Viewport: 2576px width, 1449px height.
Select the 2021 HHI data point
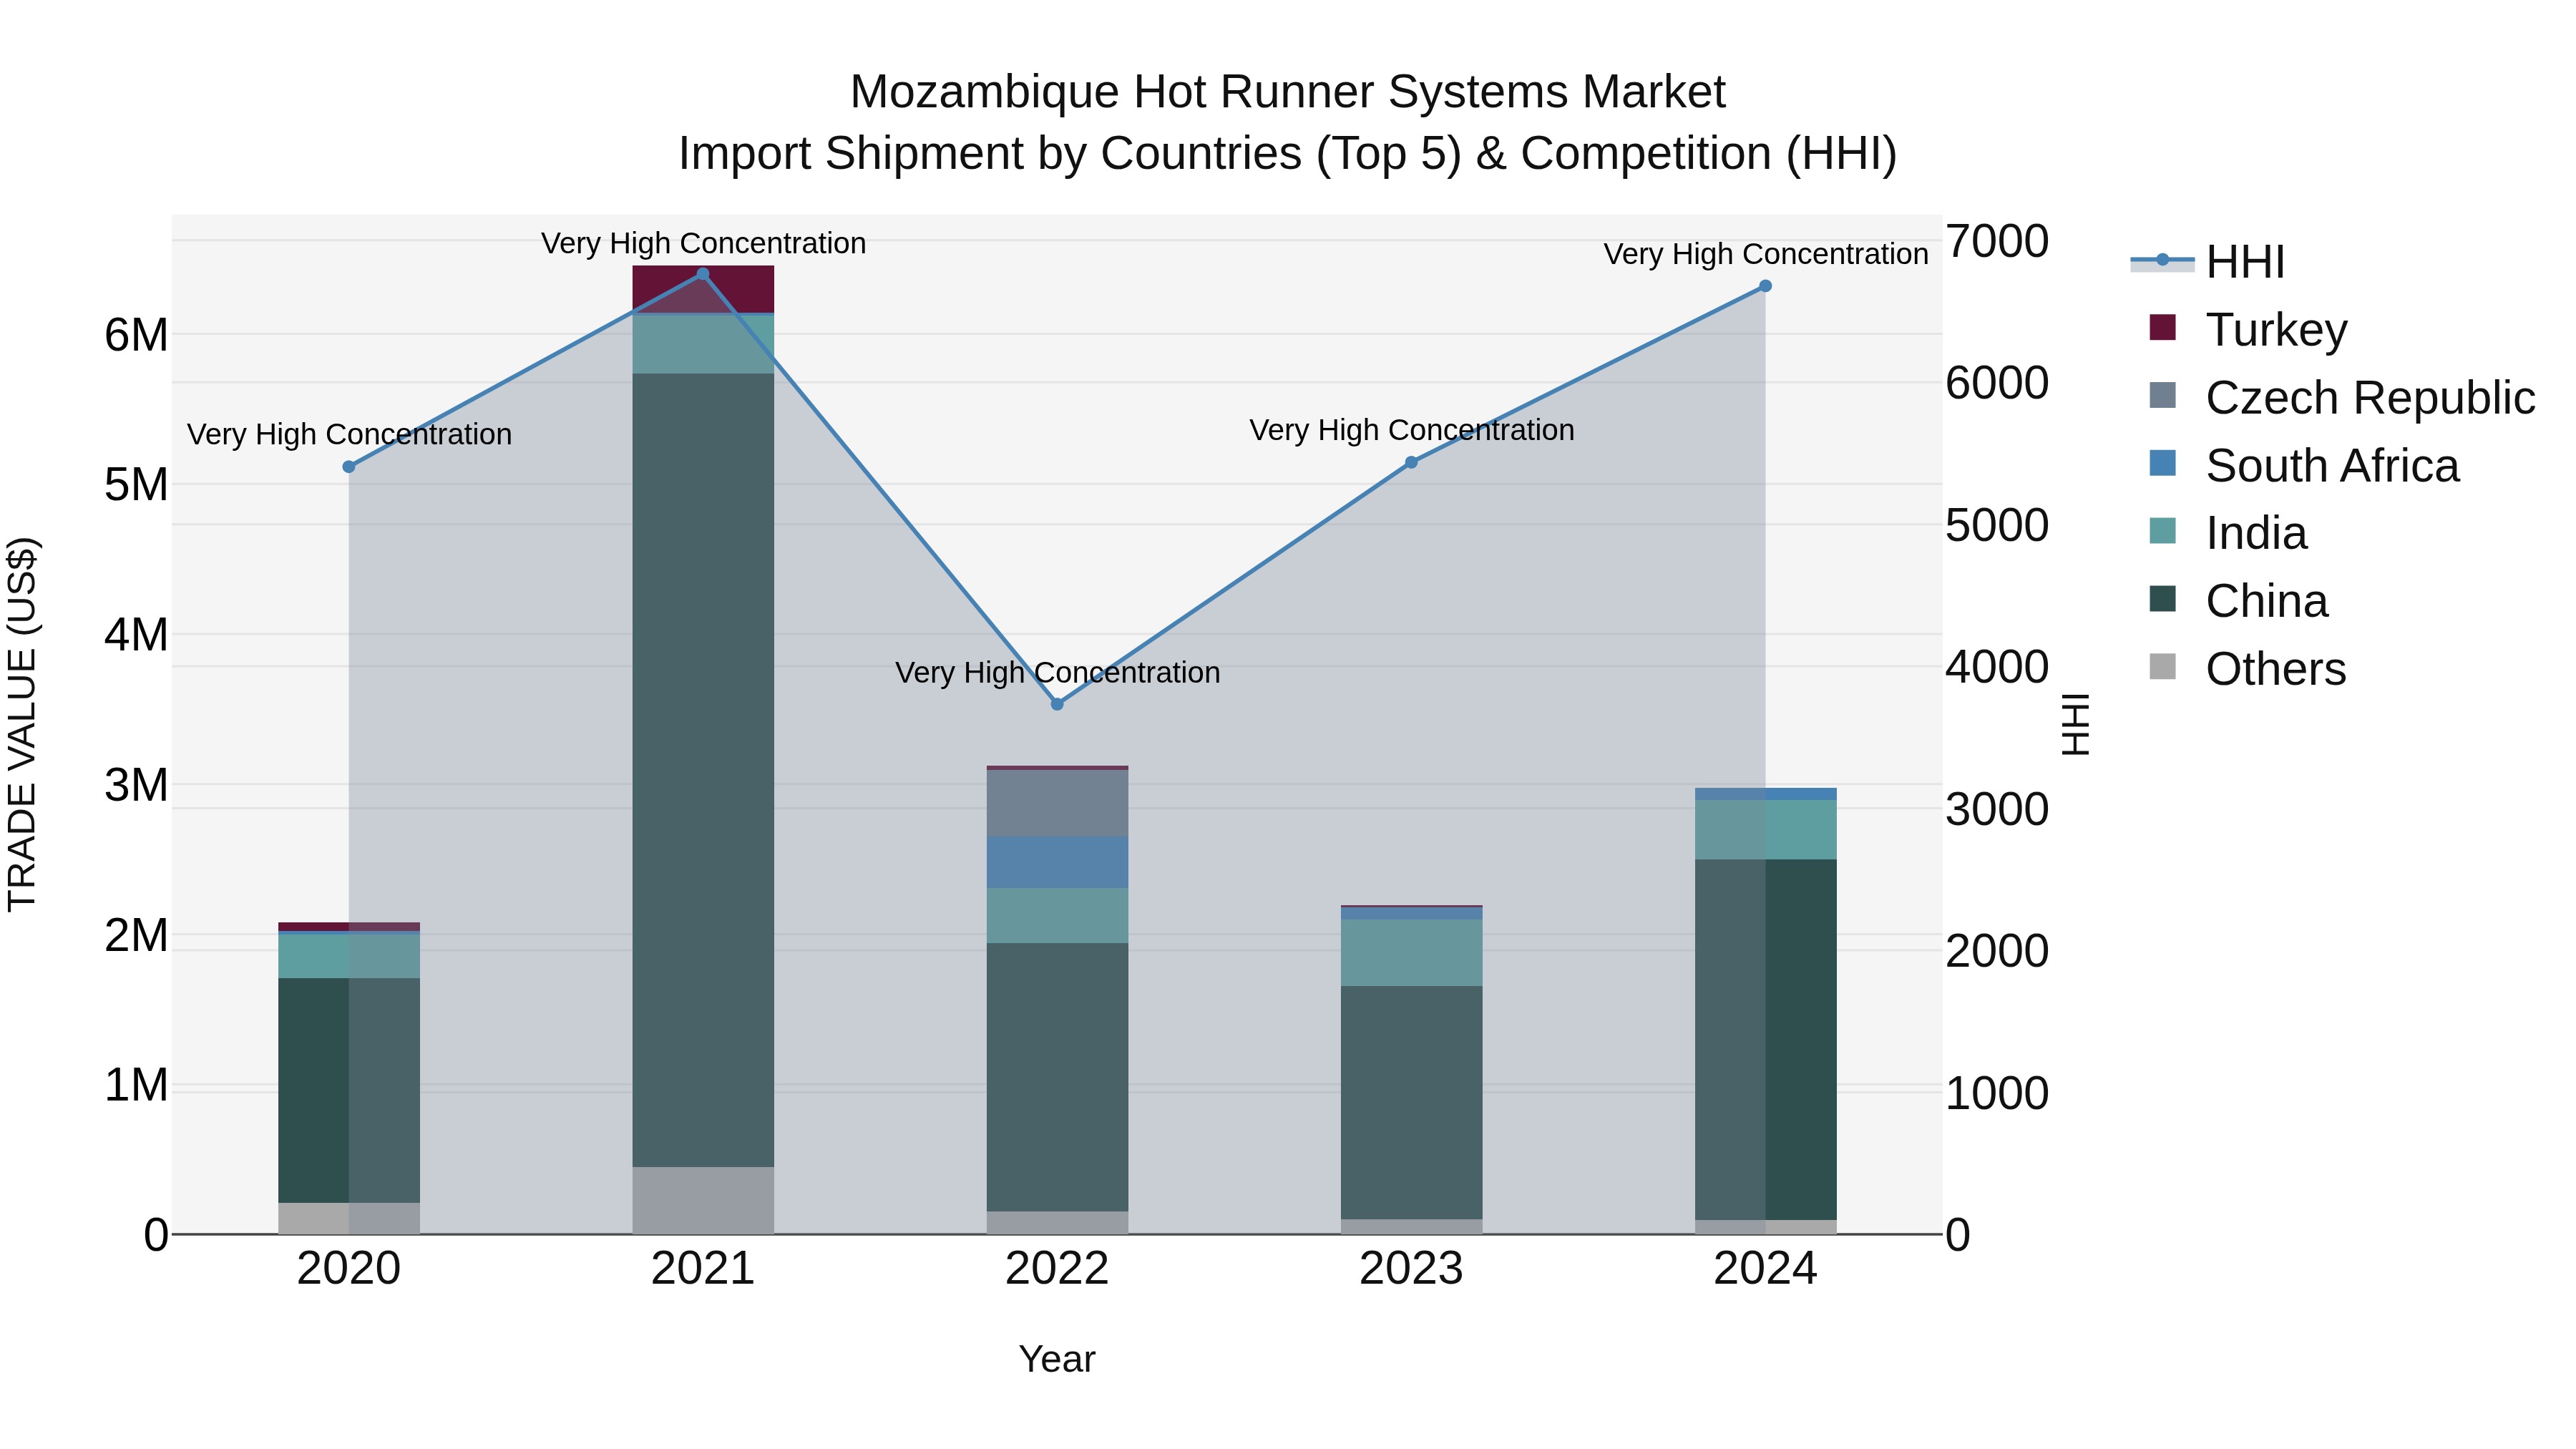click(x=703, y=274)
